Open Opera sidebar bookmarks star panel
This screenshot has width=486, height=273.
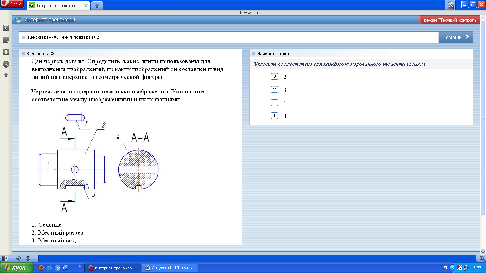point(6,28)
